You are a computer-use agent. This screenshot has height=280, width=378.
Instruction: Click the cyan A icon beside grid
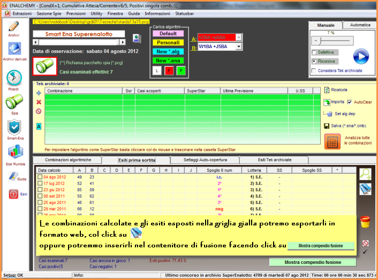coord(39,126)
